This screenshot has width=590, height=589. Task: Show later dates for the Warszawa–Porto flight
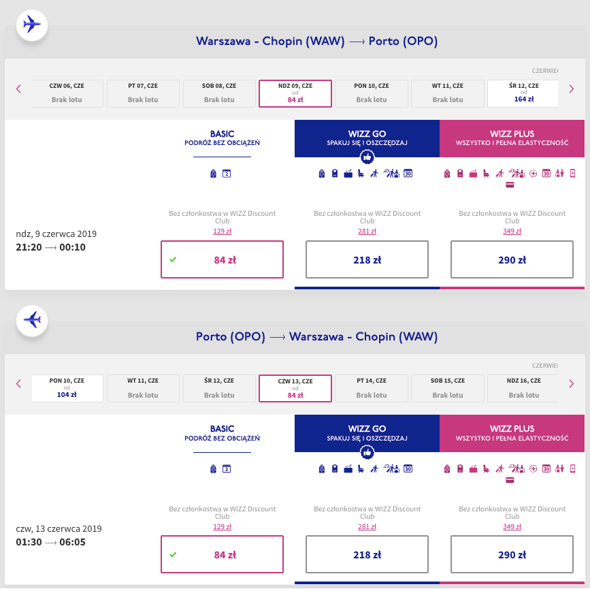[x=572, y=89]
